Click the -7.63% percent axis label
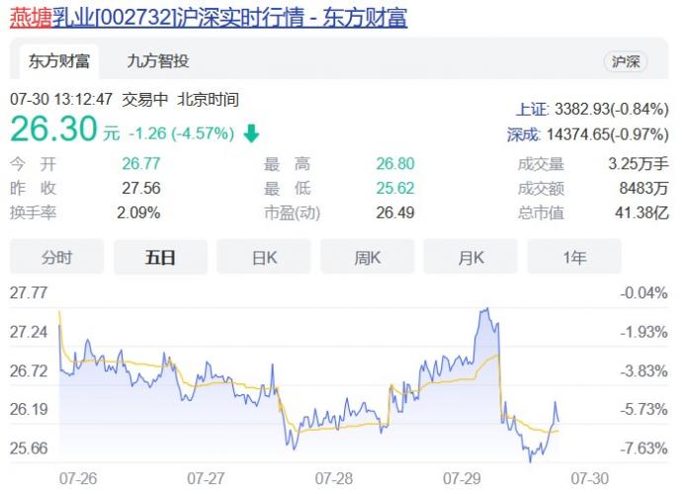692x494 pixels. [x=644, y=449]
